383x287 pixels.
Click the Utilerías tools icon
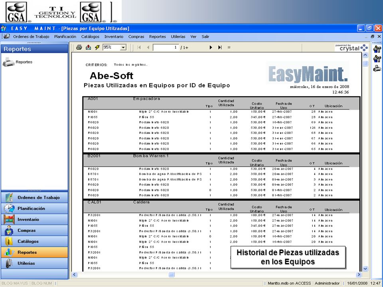coord(9,263)
